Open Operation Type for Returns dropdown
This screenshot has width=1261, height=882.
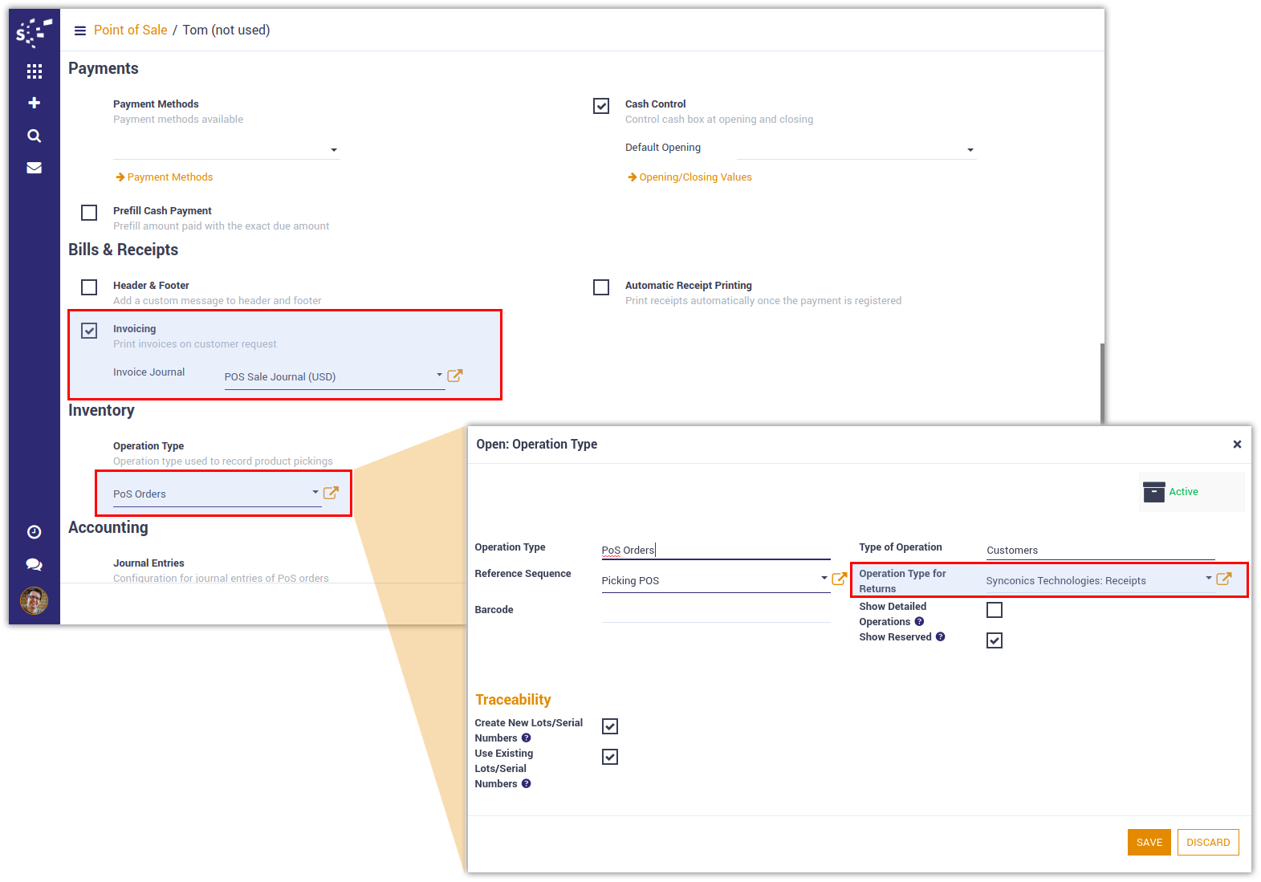click(1208, 579)
